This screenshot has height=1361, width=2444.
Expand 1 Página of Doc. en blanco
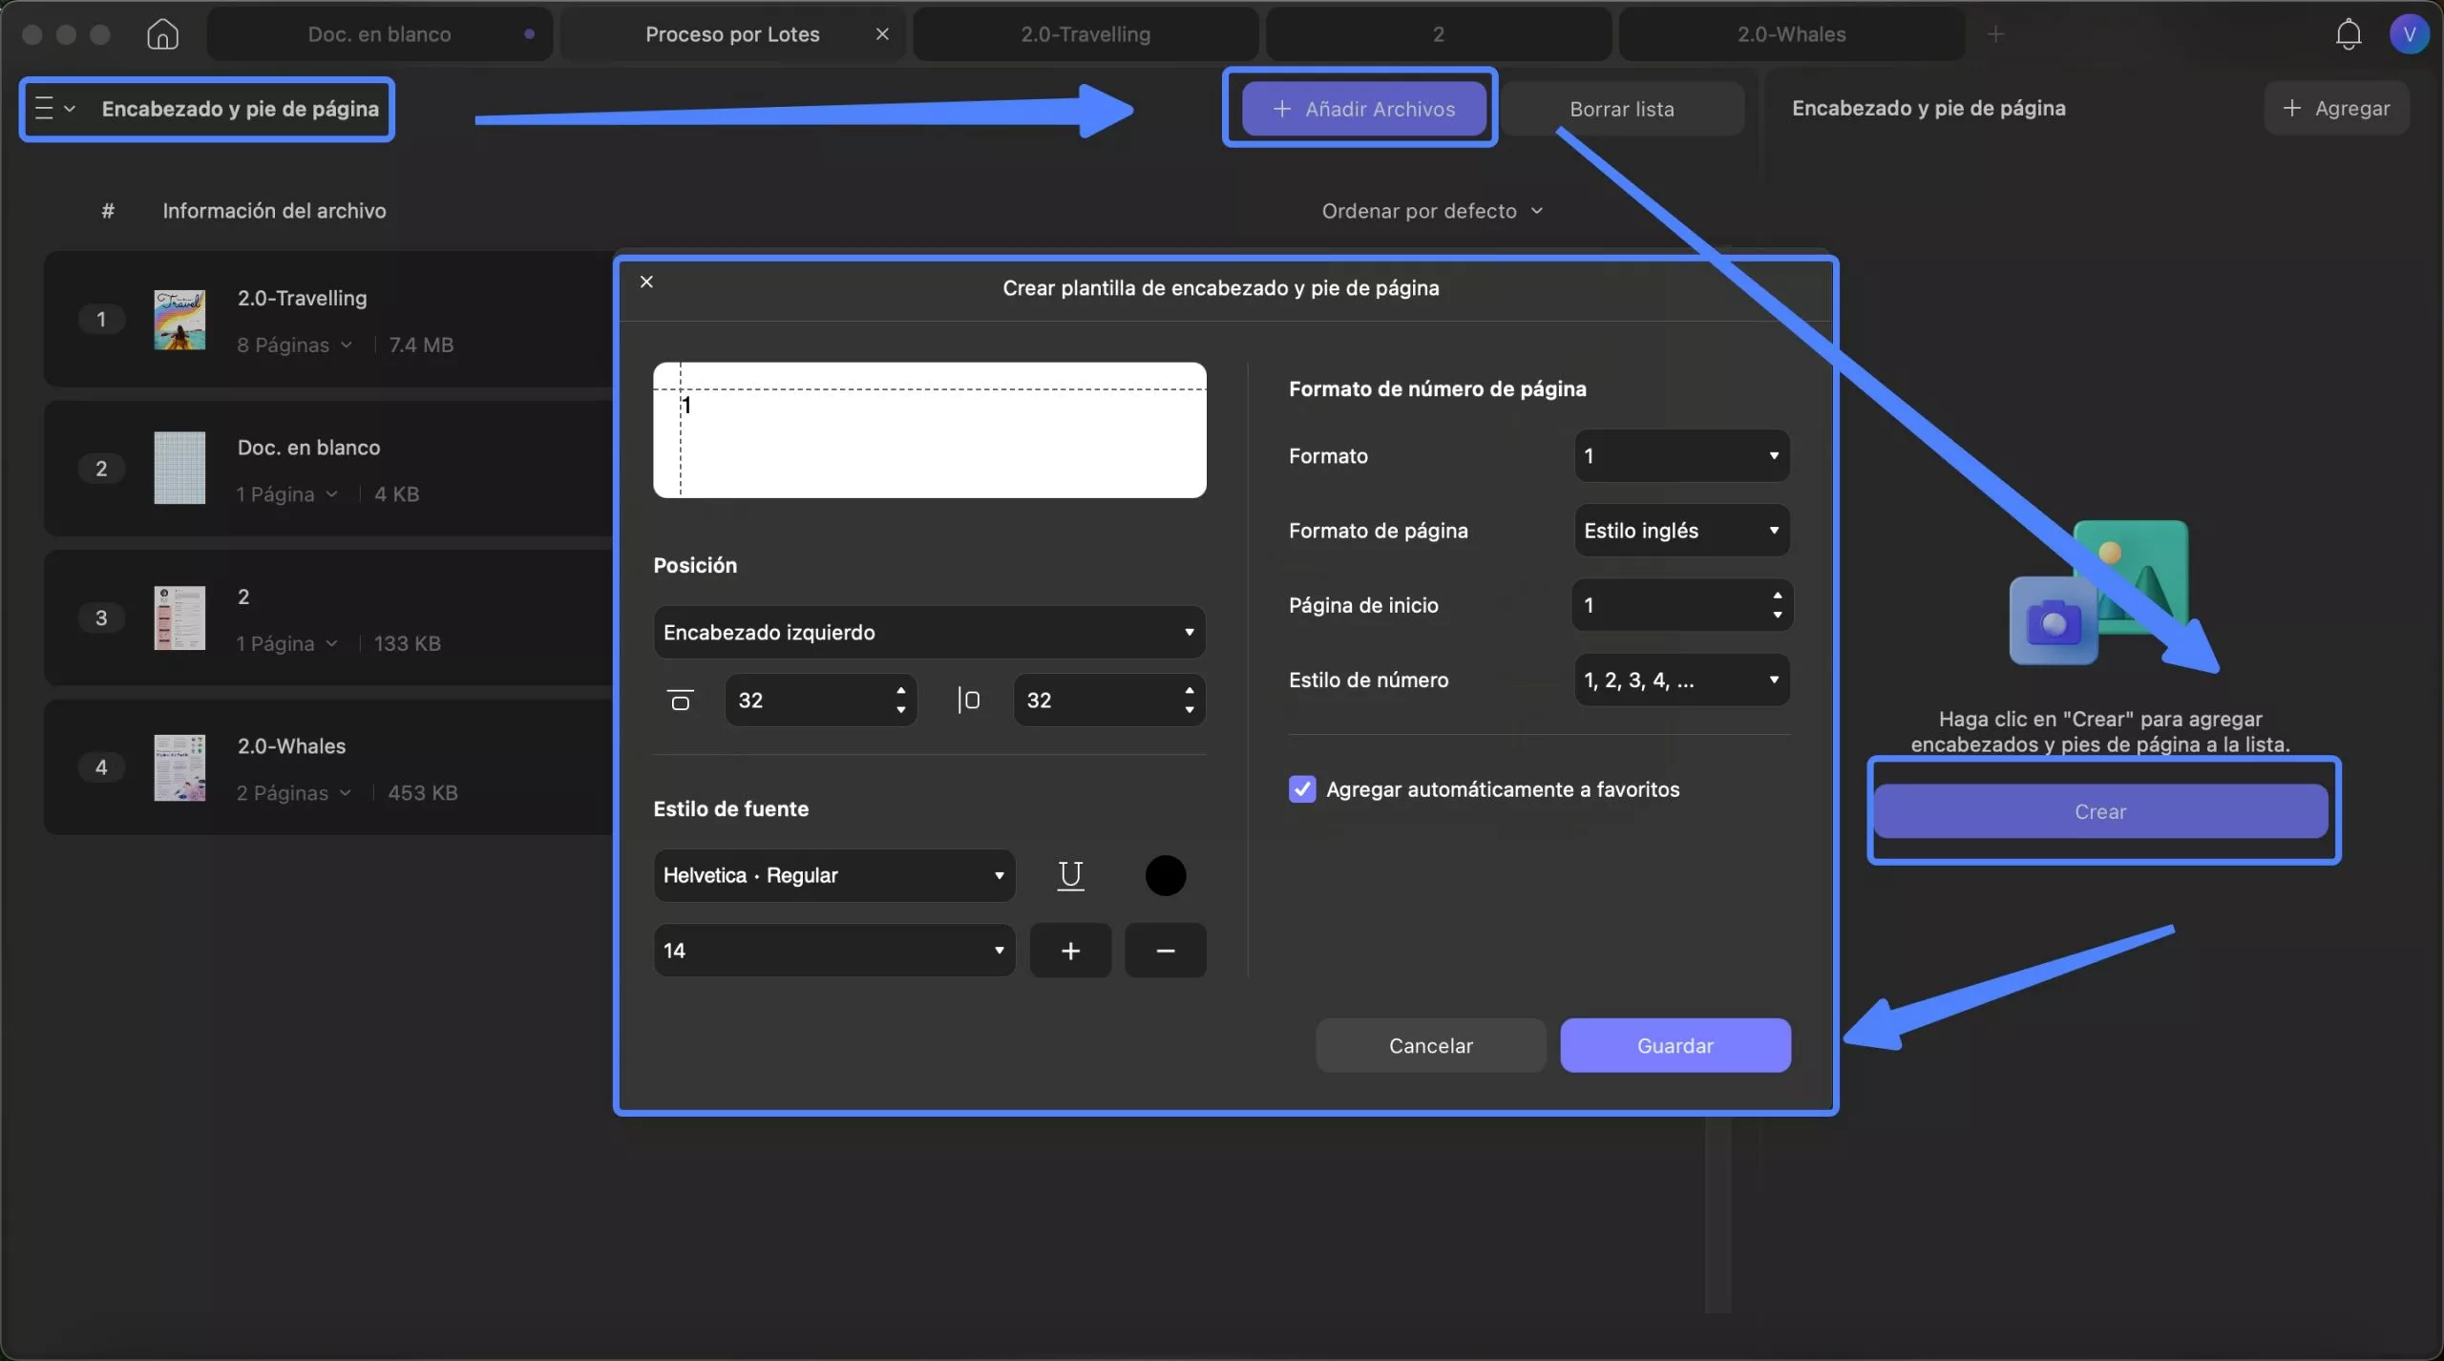point(286,494)
